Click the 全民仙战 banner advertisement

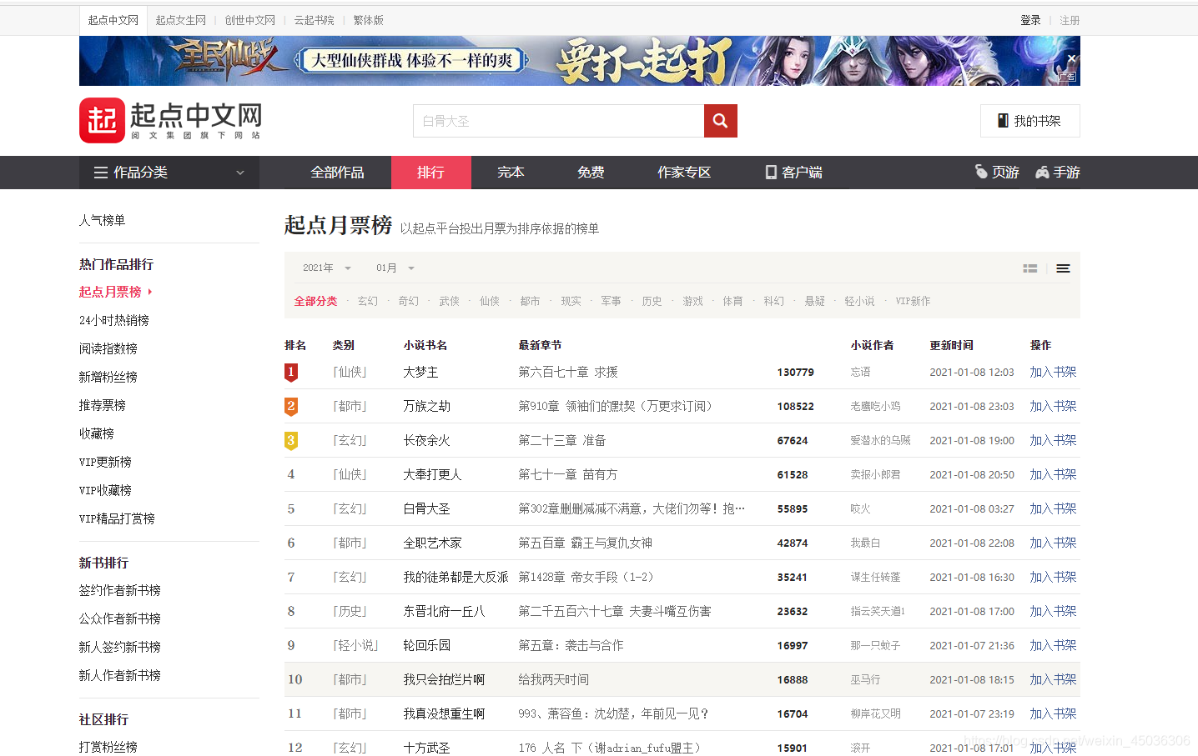click(580, 61)
